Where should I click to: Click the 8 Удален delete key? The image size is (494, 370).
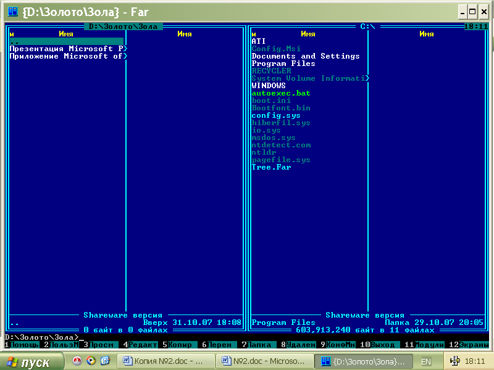tap(298, 345)
